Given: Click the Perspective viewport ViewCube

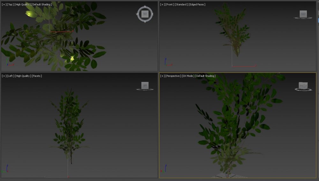Looking at the screenshot, I should (x=303, y=86).
